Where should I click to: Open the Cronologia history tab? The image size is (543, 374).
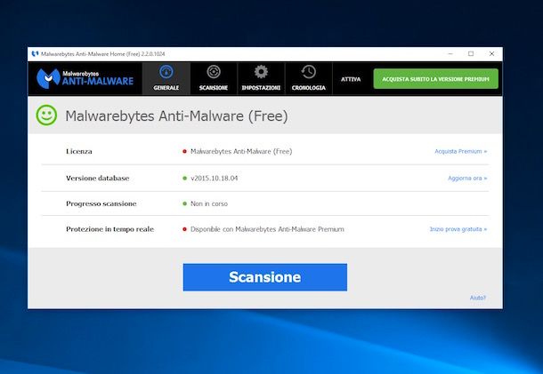click(x=309, y=79)
